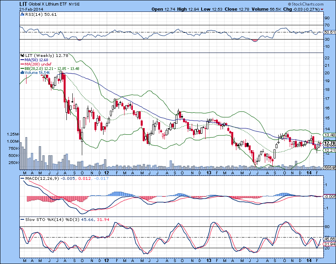Select the LIT ticker symbol title
The image size is (336, 264).
tap(23, 4)
